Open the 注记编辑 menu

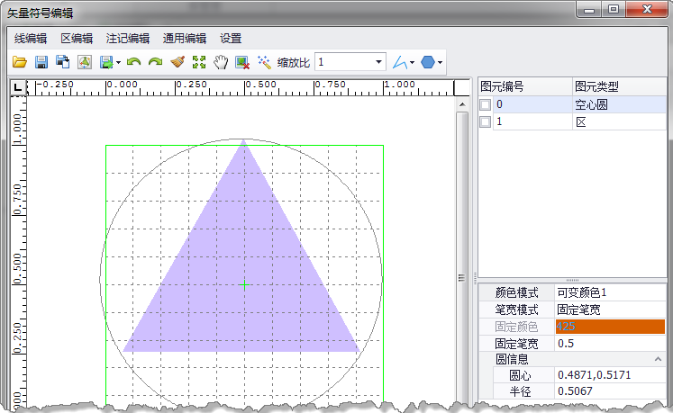[x=128, y=39]
